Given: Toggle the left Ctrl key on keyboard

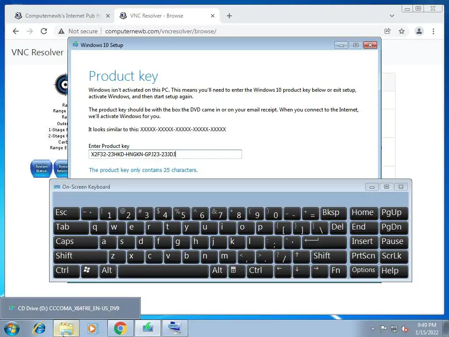Looking at the screenshot, I should [x=67, y=271].
